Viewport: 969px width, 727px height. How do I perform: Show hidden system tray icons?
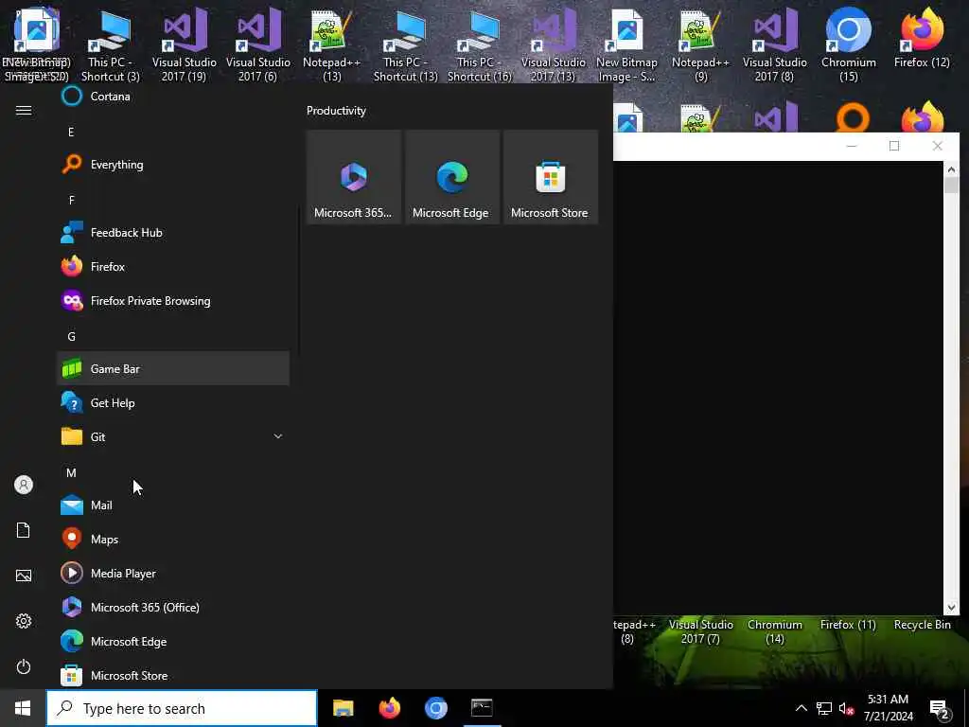coord(801,708)
